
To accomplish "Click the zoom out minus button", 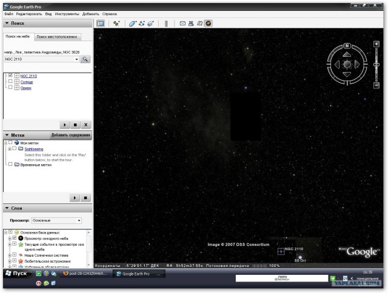I will 376,85.
